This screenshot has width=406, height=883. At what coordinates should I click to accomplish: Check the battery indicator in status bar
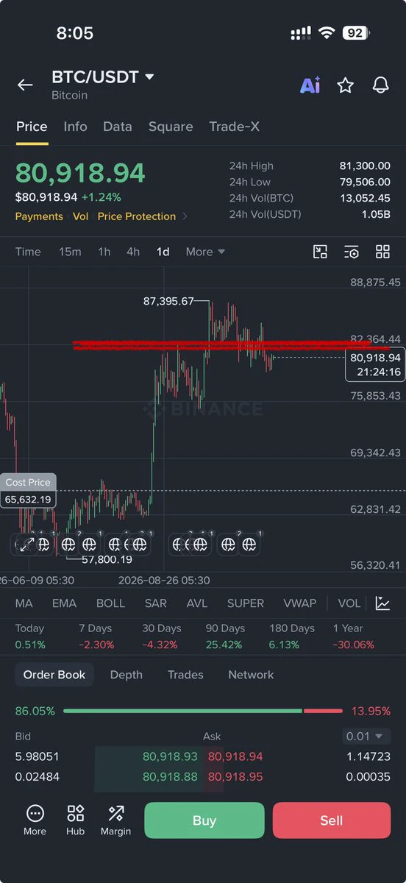tap(355, 33)
